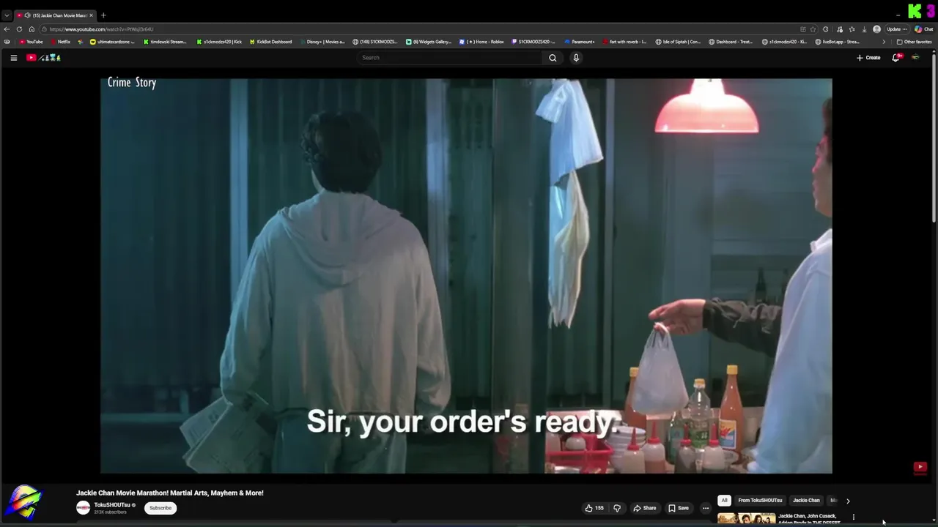Open the Home - Roblox bookmark
The width and height of the screenshot is (938, 527).
[x=481, y=42]
